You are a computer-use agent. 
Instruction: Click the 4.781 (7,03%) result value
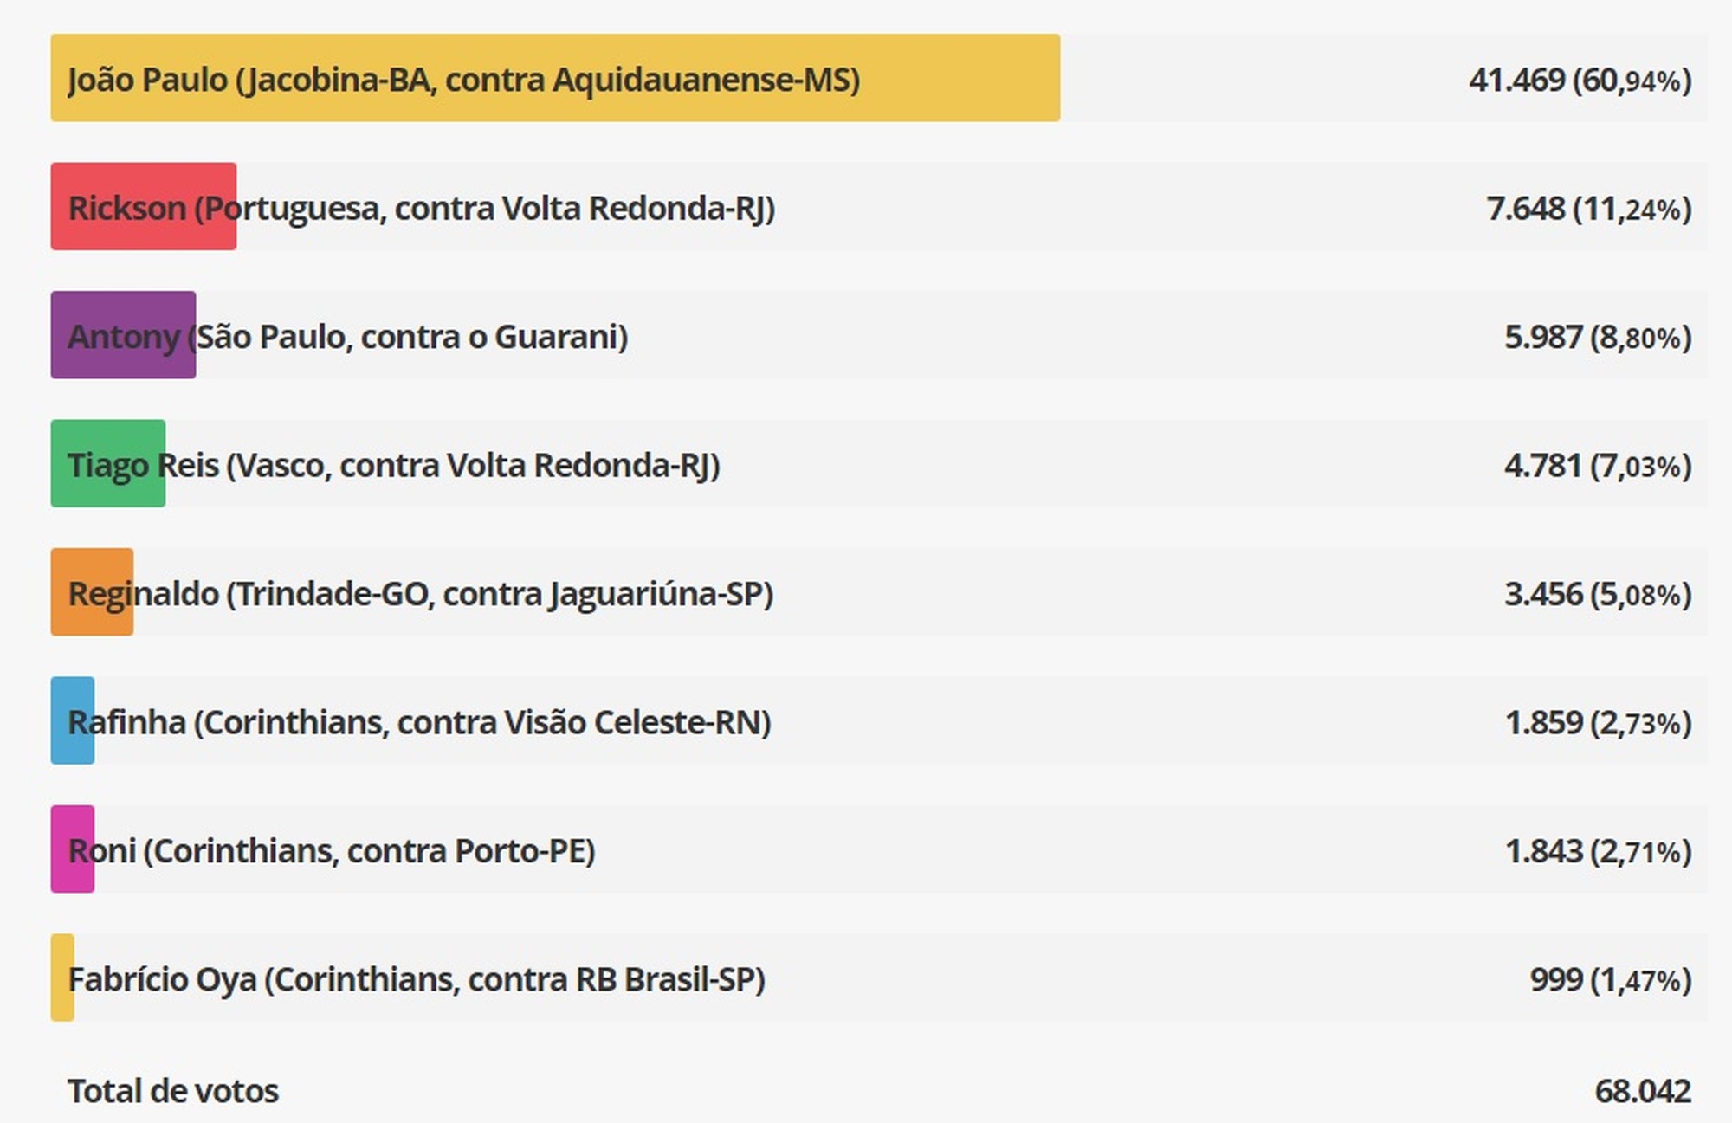(x=1597, y=465)
